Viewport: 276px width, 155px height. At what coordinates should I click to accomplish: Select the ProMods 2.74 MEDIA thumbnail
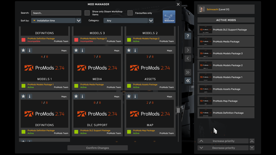97,68
